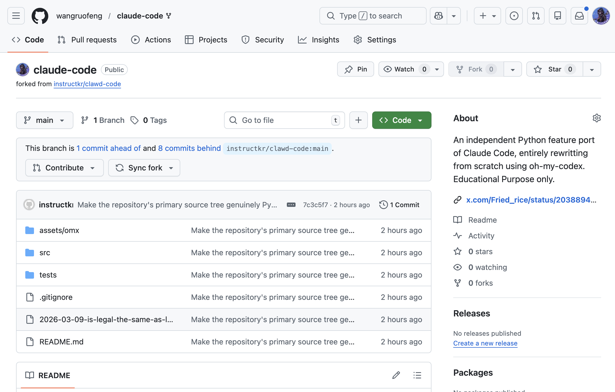Viewport: 615px width, 392px height.
Task: Toggle Watch on this repository
Action: pyautogui.click(x=404, y=69)
